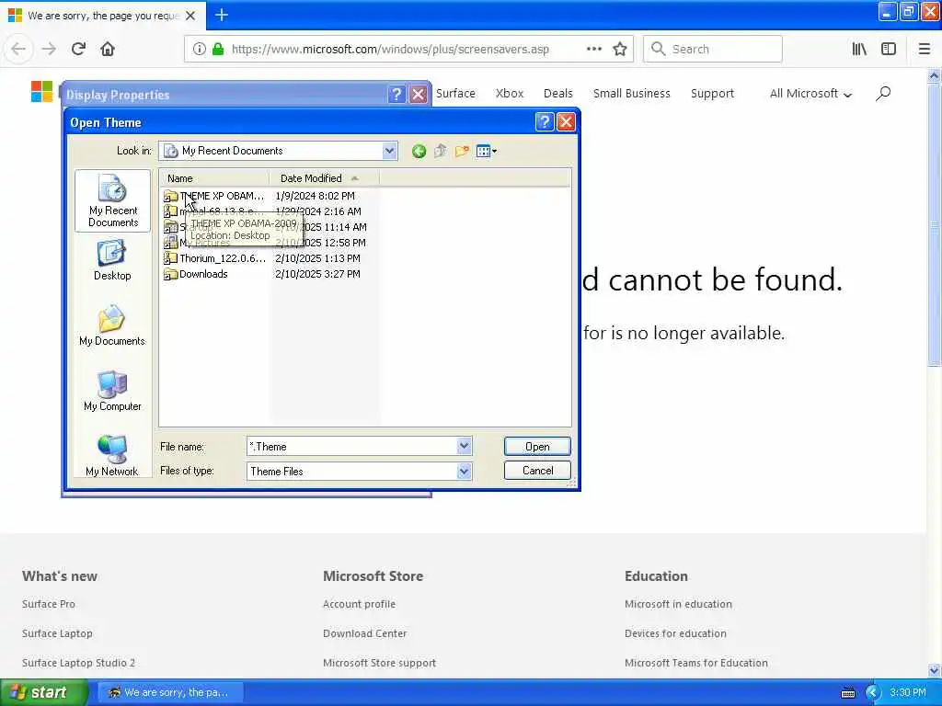Sort by Date Modified column header
The image size is (942, 706).
point(324,178)
